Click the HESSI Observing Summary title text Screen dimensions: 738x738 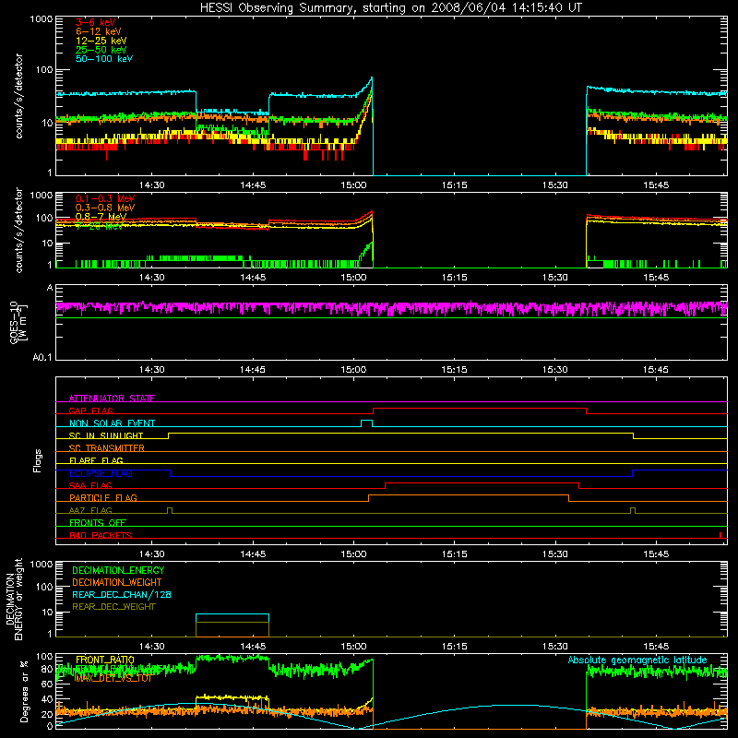click(x=390, y=8)
